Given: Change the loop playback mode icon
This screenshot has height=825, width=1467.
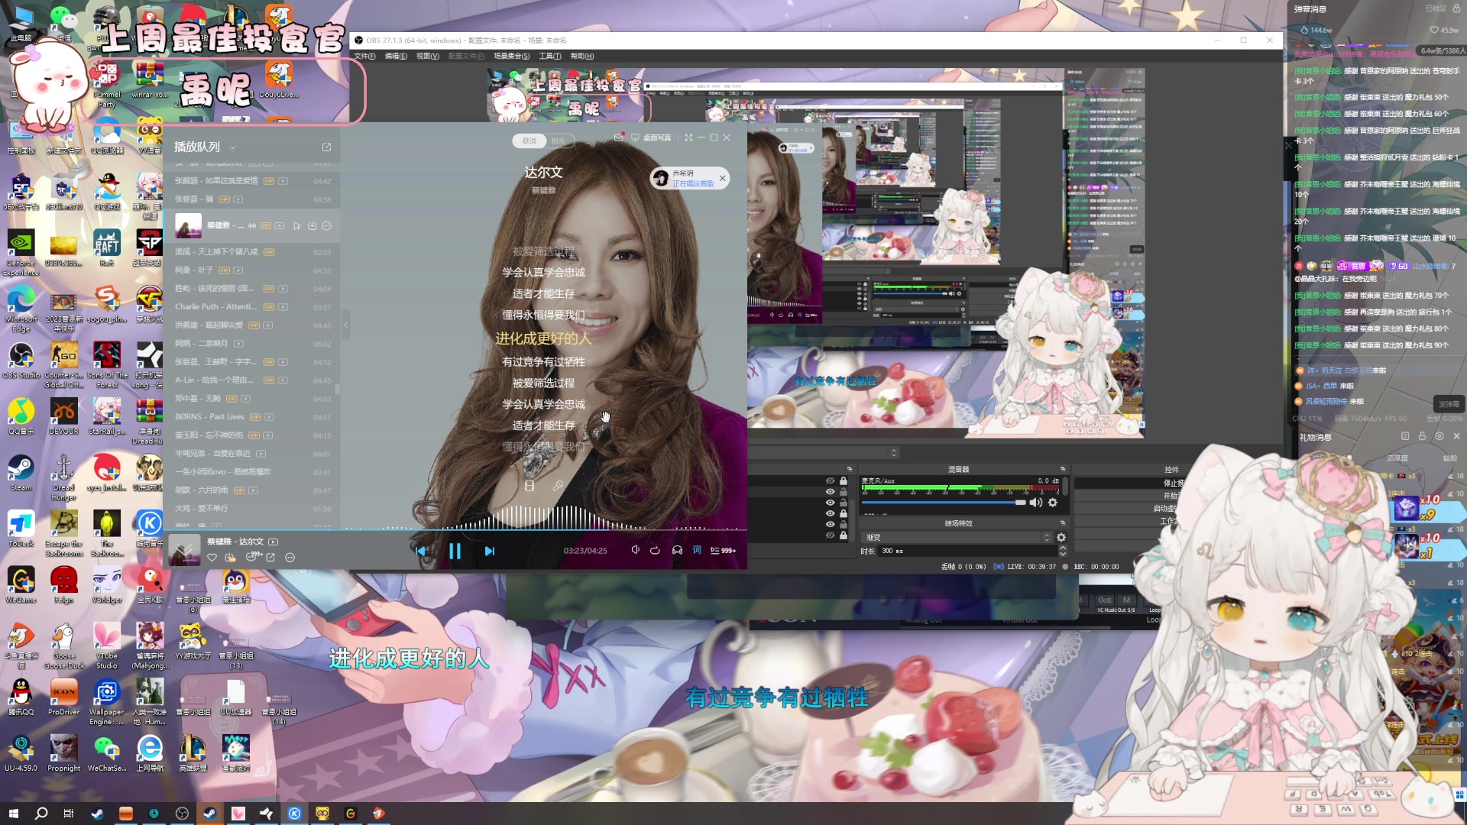Looking at the screenshot, I should point(655,550).
